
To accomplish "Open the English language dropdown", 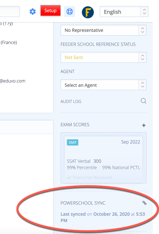I will click(x=124, y=12).
